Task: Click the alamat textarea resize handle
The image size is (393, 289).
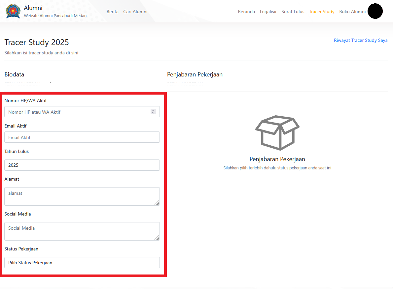Action: pyautogui.click(x=157, y=203)
